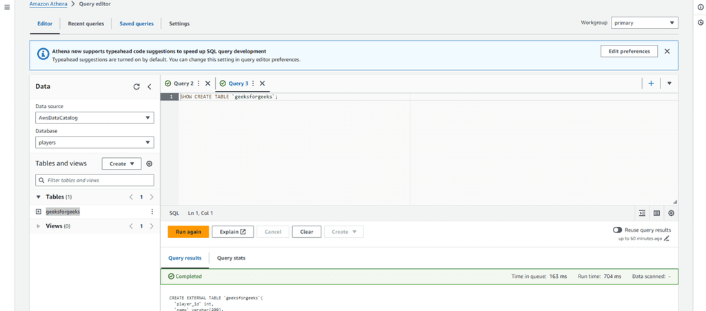Screen dimensions: 706x311
Task: Dismiss the typeahead suggestions banner
Action: [x=667, y=51]
